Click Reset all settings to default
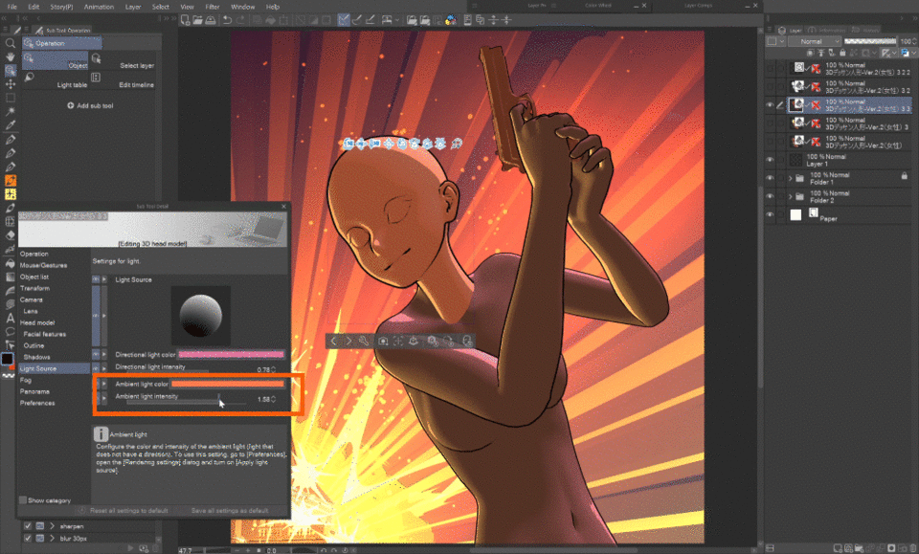Viewport: 919px width, 554px height. tap(127, 511)
